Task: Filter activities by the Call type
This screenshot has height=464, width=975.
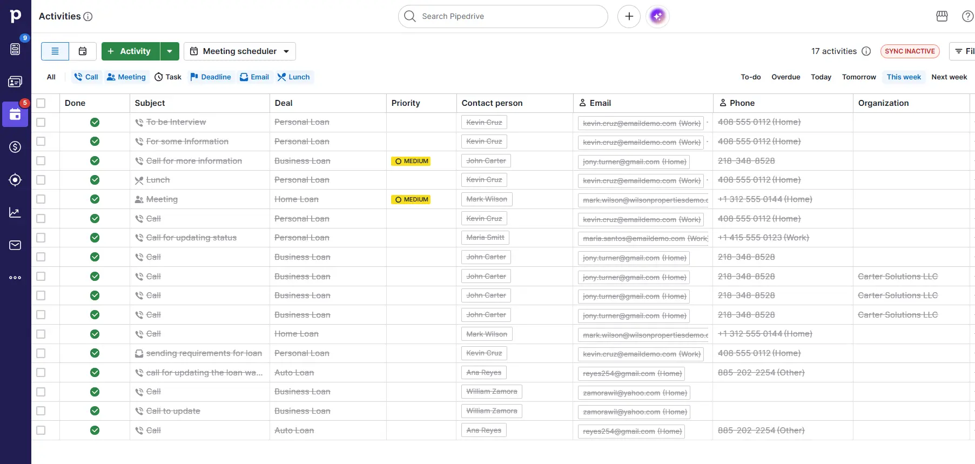Action: [x=86, y=77]
